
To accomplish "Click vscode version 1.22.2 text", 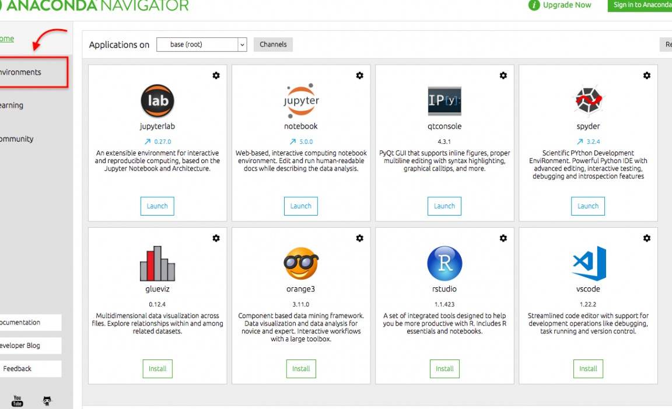I will [x=588, y=305].
